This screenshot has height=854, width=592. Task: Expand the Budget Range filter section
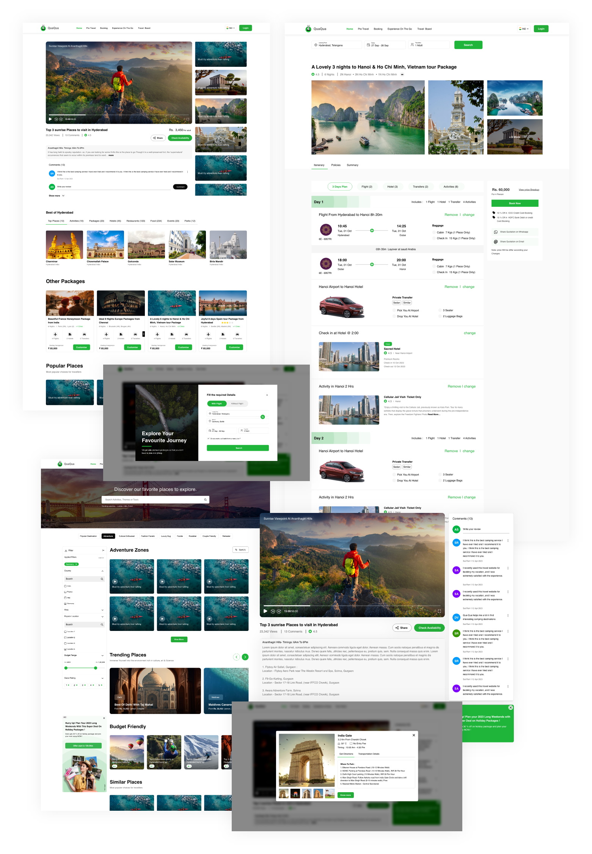pyautogui.click(x=102, y=655)
